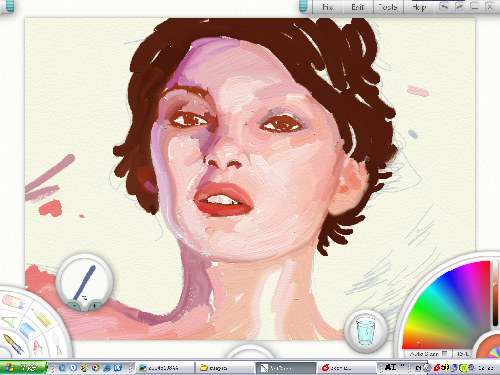This screenshot has width=500, height=375.
Task: Pick a color in the hue spectrum picker
Action: point(446,305)
